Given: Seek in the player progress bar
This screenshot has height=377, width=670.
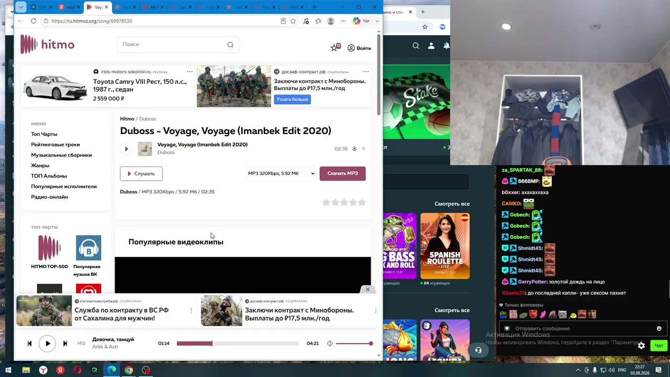Looking at the screenshot, I should pyautogui.click(x=238, y=343).
